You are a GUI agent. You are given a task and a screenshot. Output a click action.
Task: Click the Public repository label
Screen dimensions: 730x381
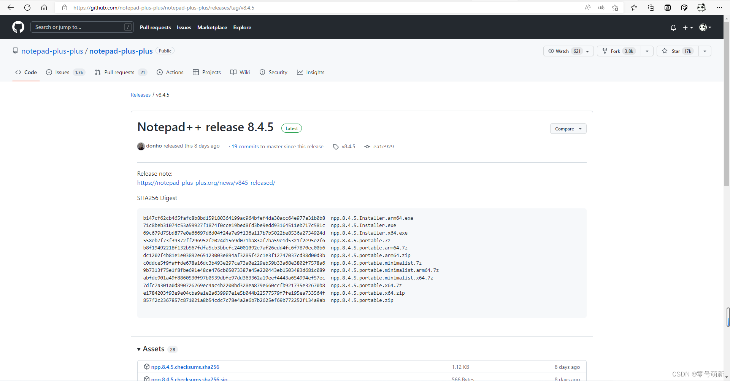(x=165, y=51)
